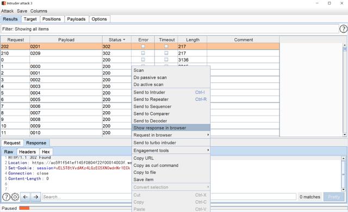Select the Response tab

[36, 143]
